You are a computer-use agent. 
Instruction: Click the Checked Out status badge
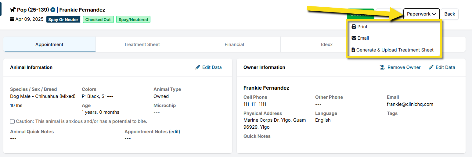click(x=98, y=20)
